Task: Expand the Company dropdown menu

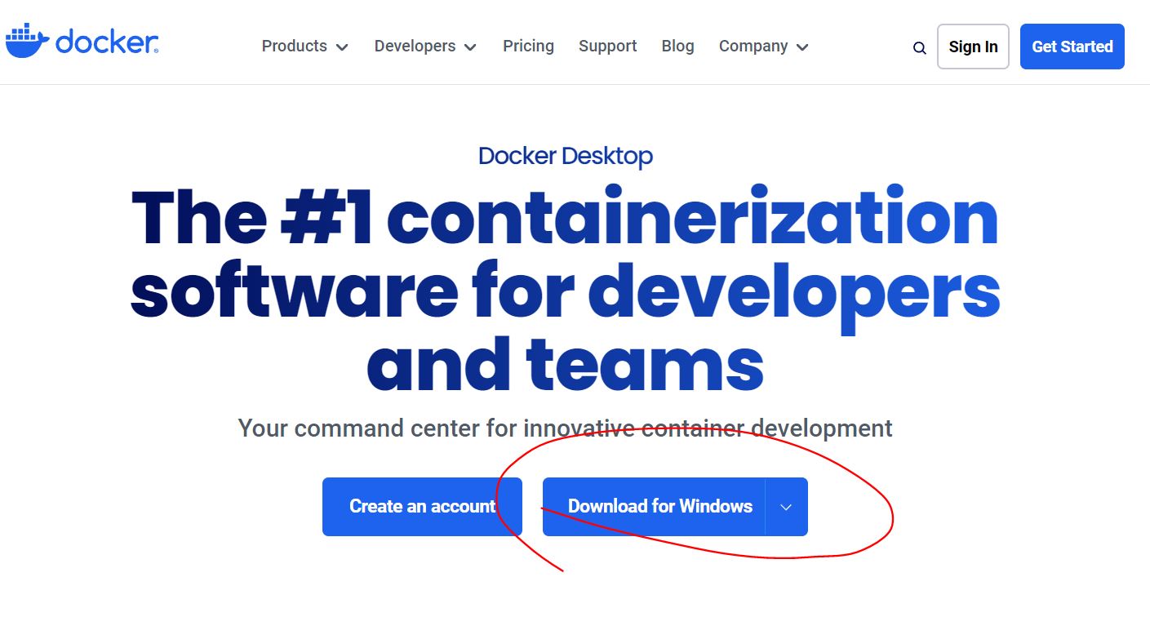Action: (763, 47)
